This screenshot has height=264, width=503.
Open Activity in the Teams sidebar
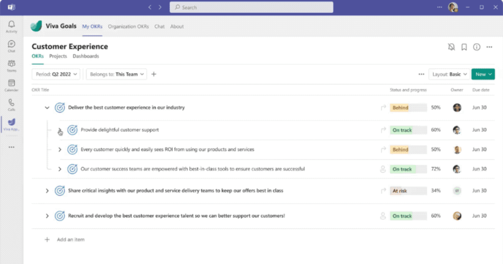click(x=11, y=26)
